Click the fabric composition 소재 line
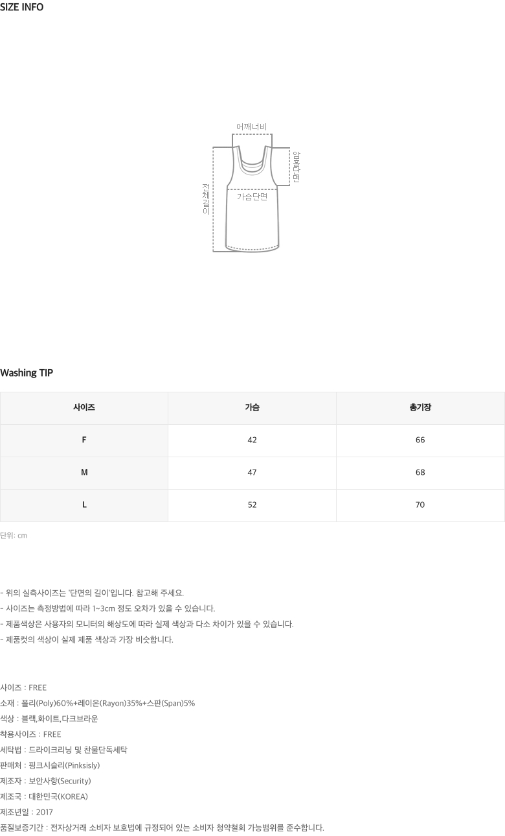 [98, 703]
